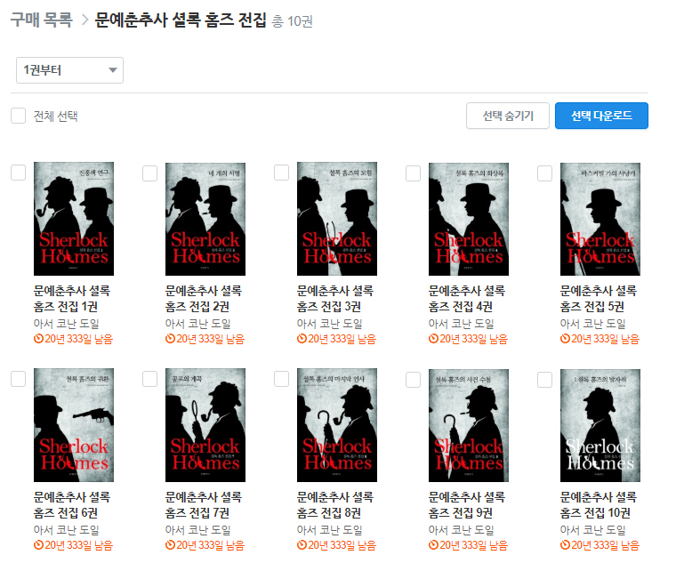Click the rental clock icon under 6권
676x571 pixels.
click(38, 545)
